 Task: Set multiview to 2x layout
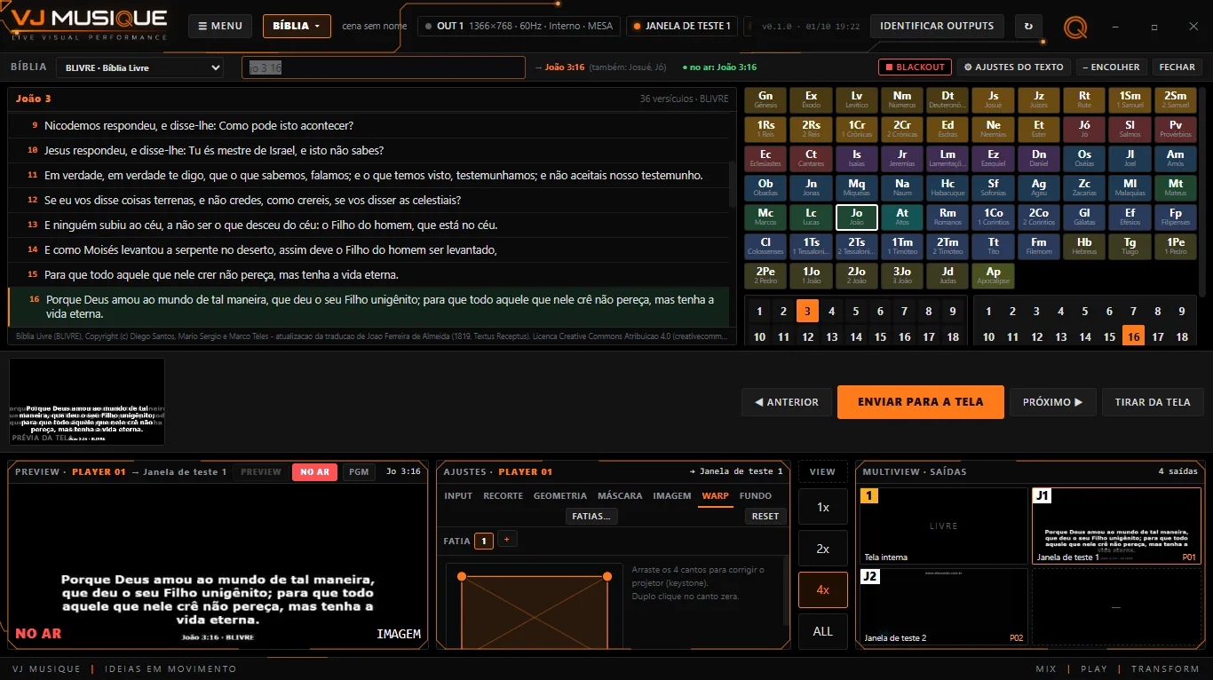823,549
